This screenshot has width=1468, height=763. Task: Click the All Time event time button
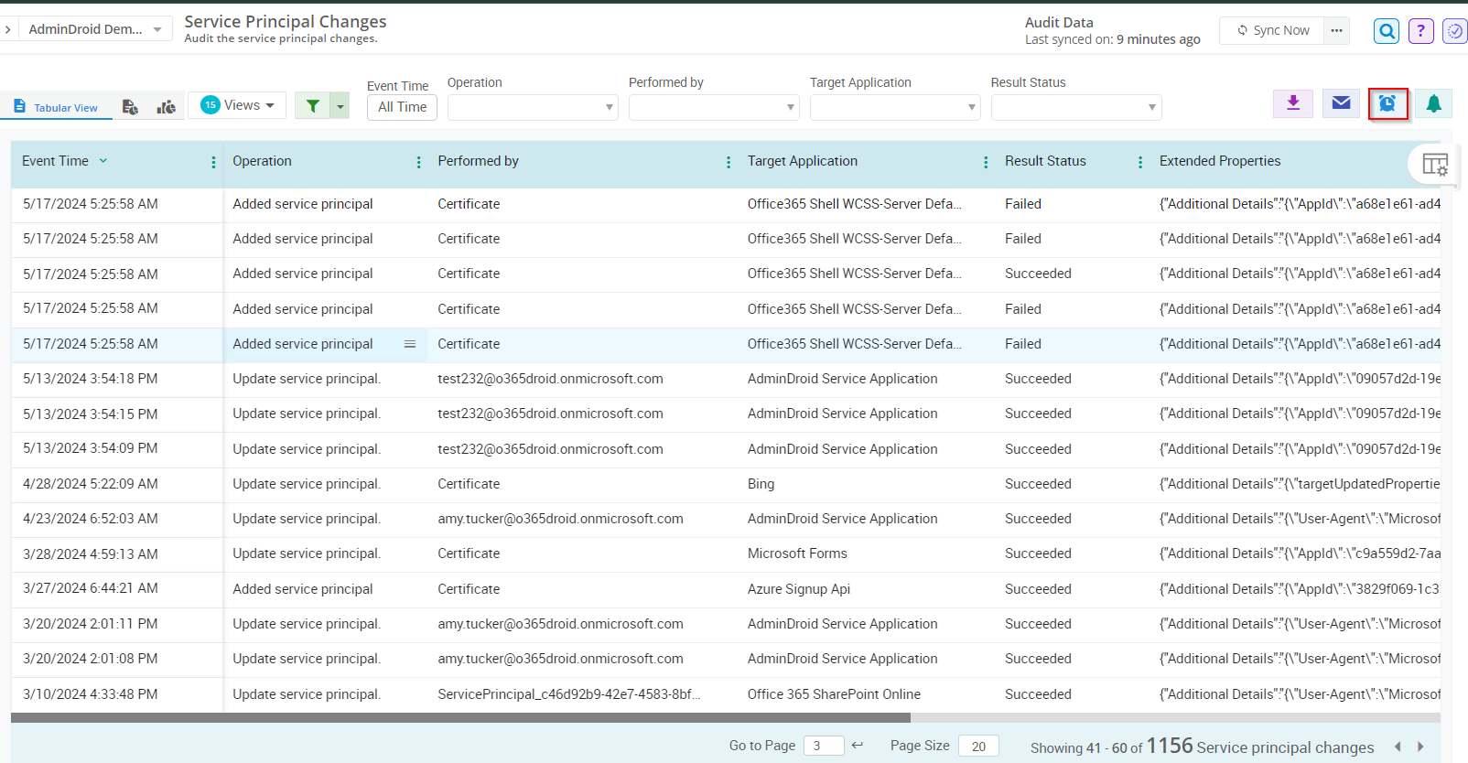[402, 107]
